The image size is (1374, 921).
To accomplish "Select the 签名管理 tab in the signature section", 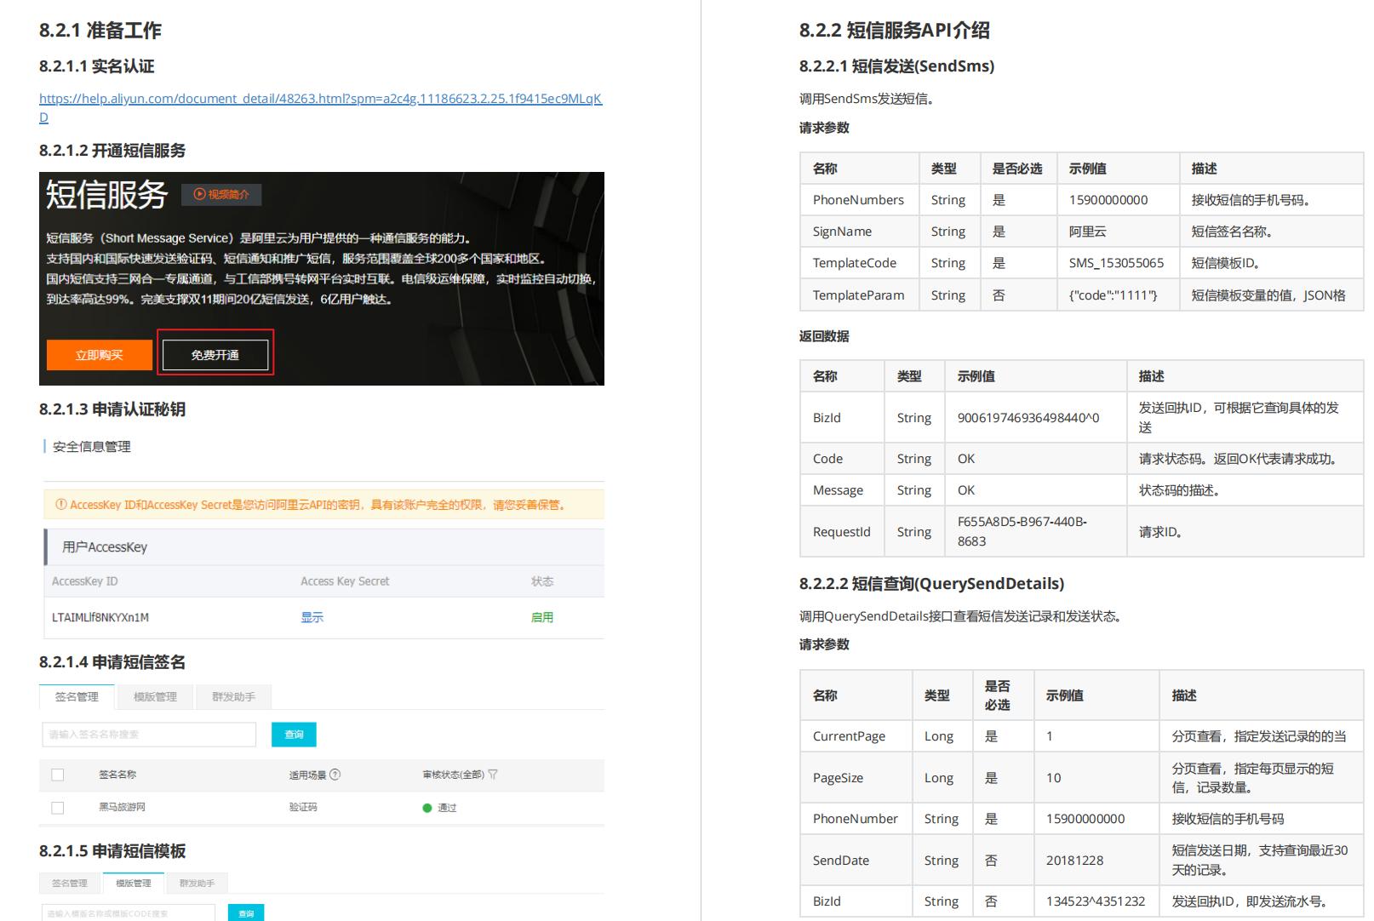I will coord(77,697).
